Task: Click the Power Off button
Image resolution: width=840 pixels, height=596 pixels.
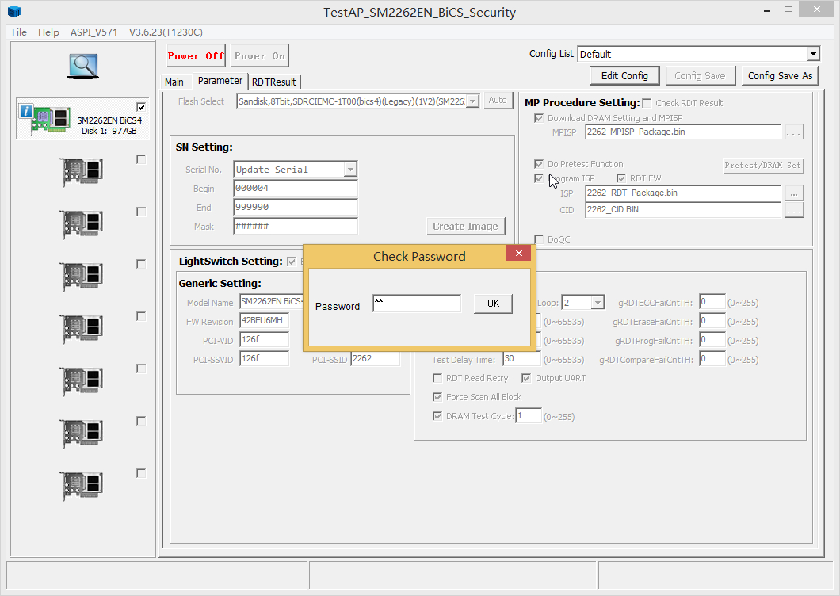Action: click(x=196, y=55)
